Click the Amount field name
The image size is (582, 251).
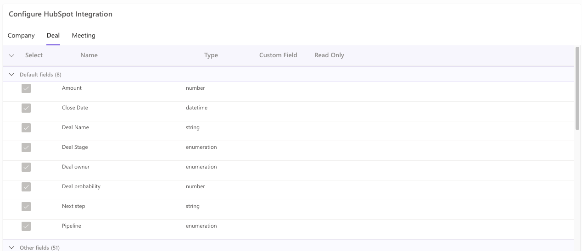tap(72, 88)
